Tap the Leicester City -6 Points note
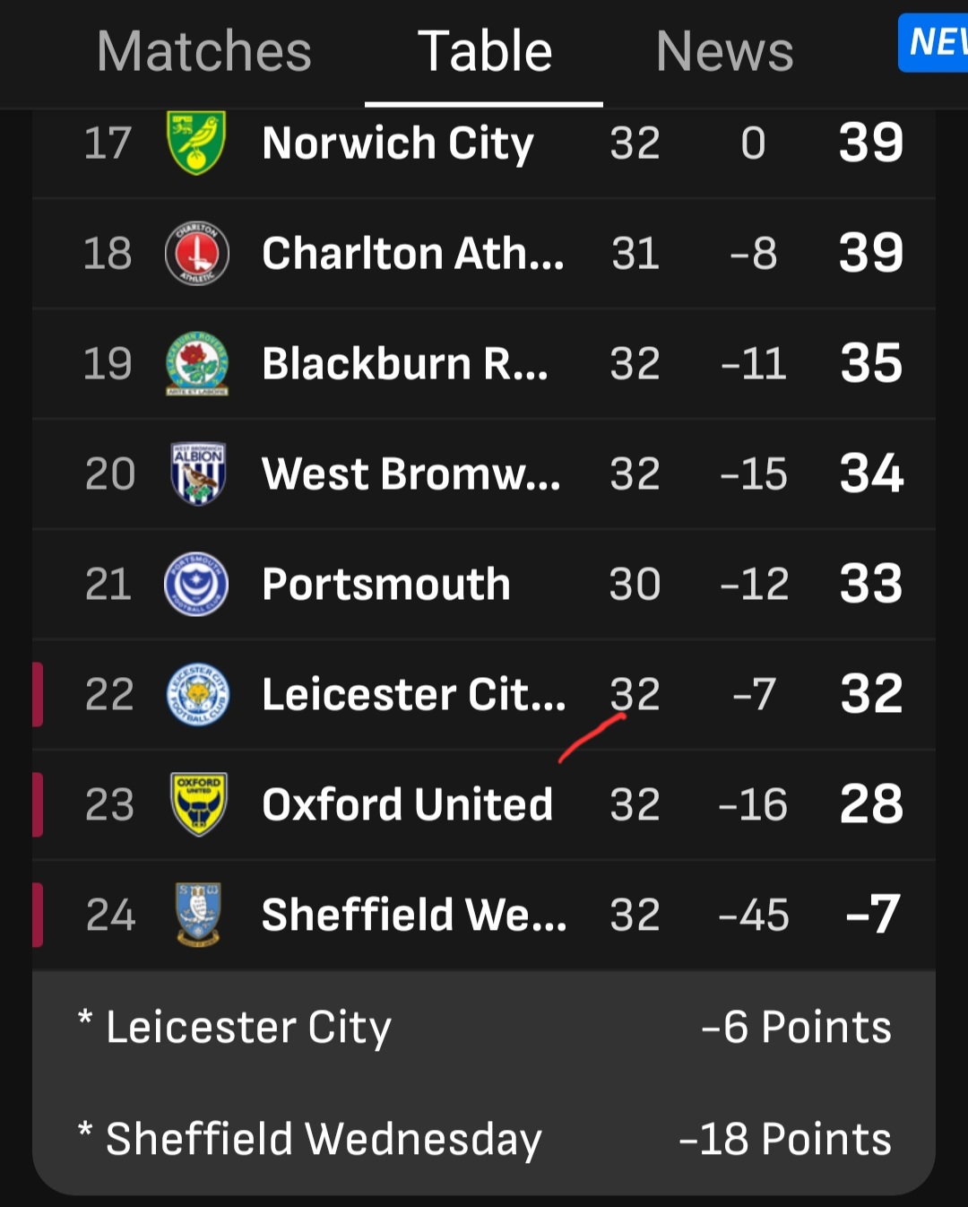 (x=484, y=1028)
